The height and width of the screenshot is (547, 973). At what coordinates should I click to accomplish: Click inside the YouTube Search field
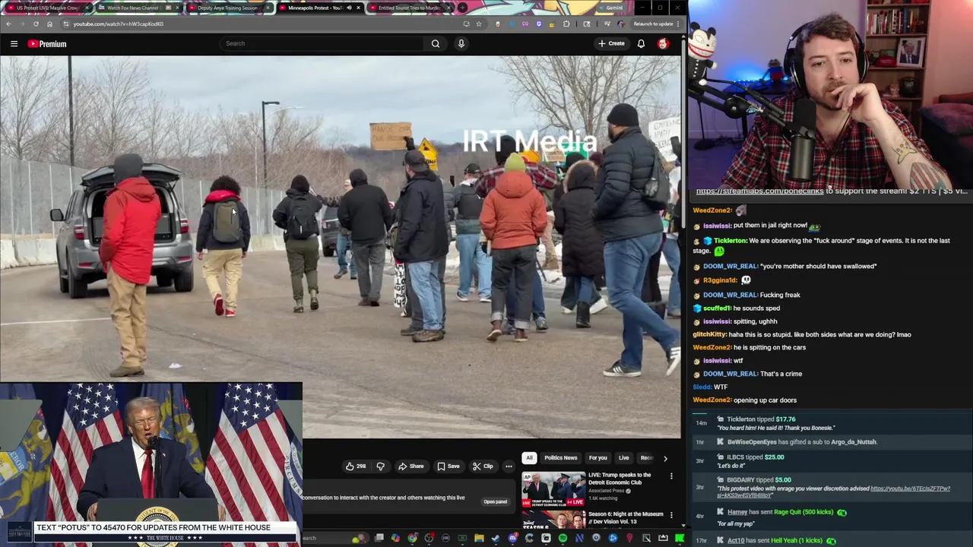click(x=323, y=43)
